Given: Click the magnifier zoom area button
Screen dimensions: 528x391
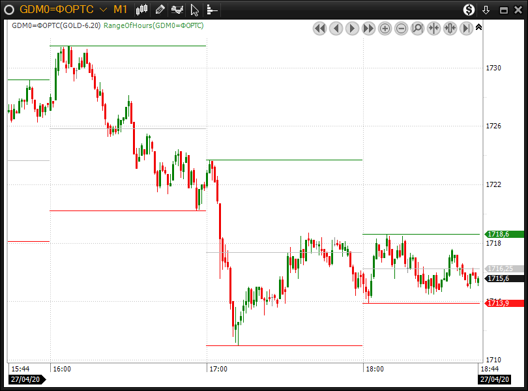Looking at the screenshot, I should [x=417, y=28].
